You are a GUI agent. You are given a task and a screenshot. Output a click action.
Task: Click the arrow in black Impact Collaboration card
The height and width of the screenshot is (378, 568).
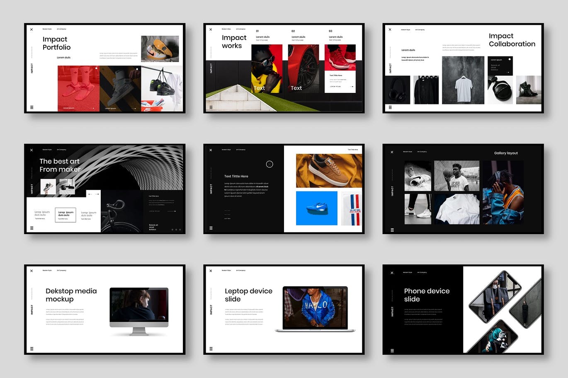tap(507, 72)
